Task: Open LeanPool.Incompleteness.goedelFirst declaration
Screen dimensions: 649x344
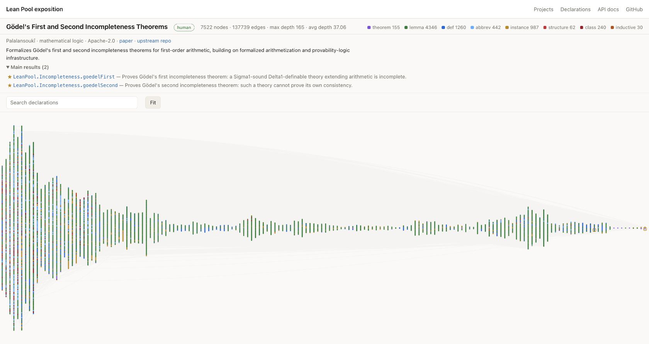Action: (64, 77)
